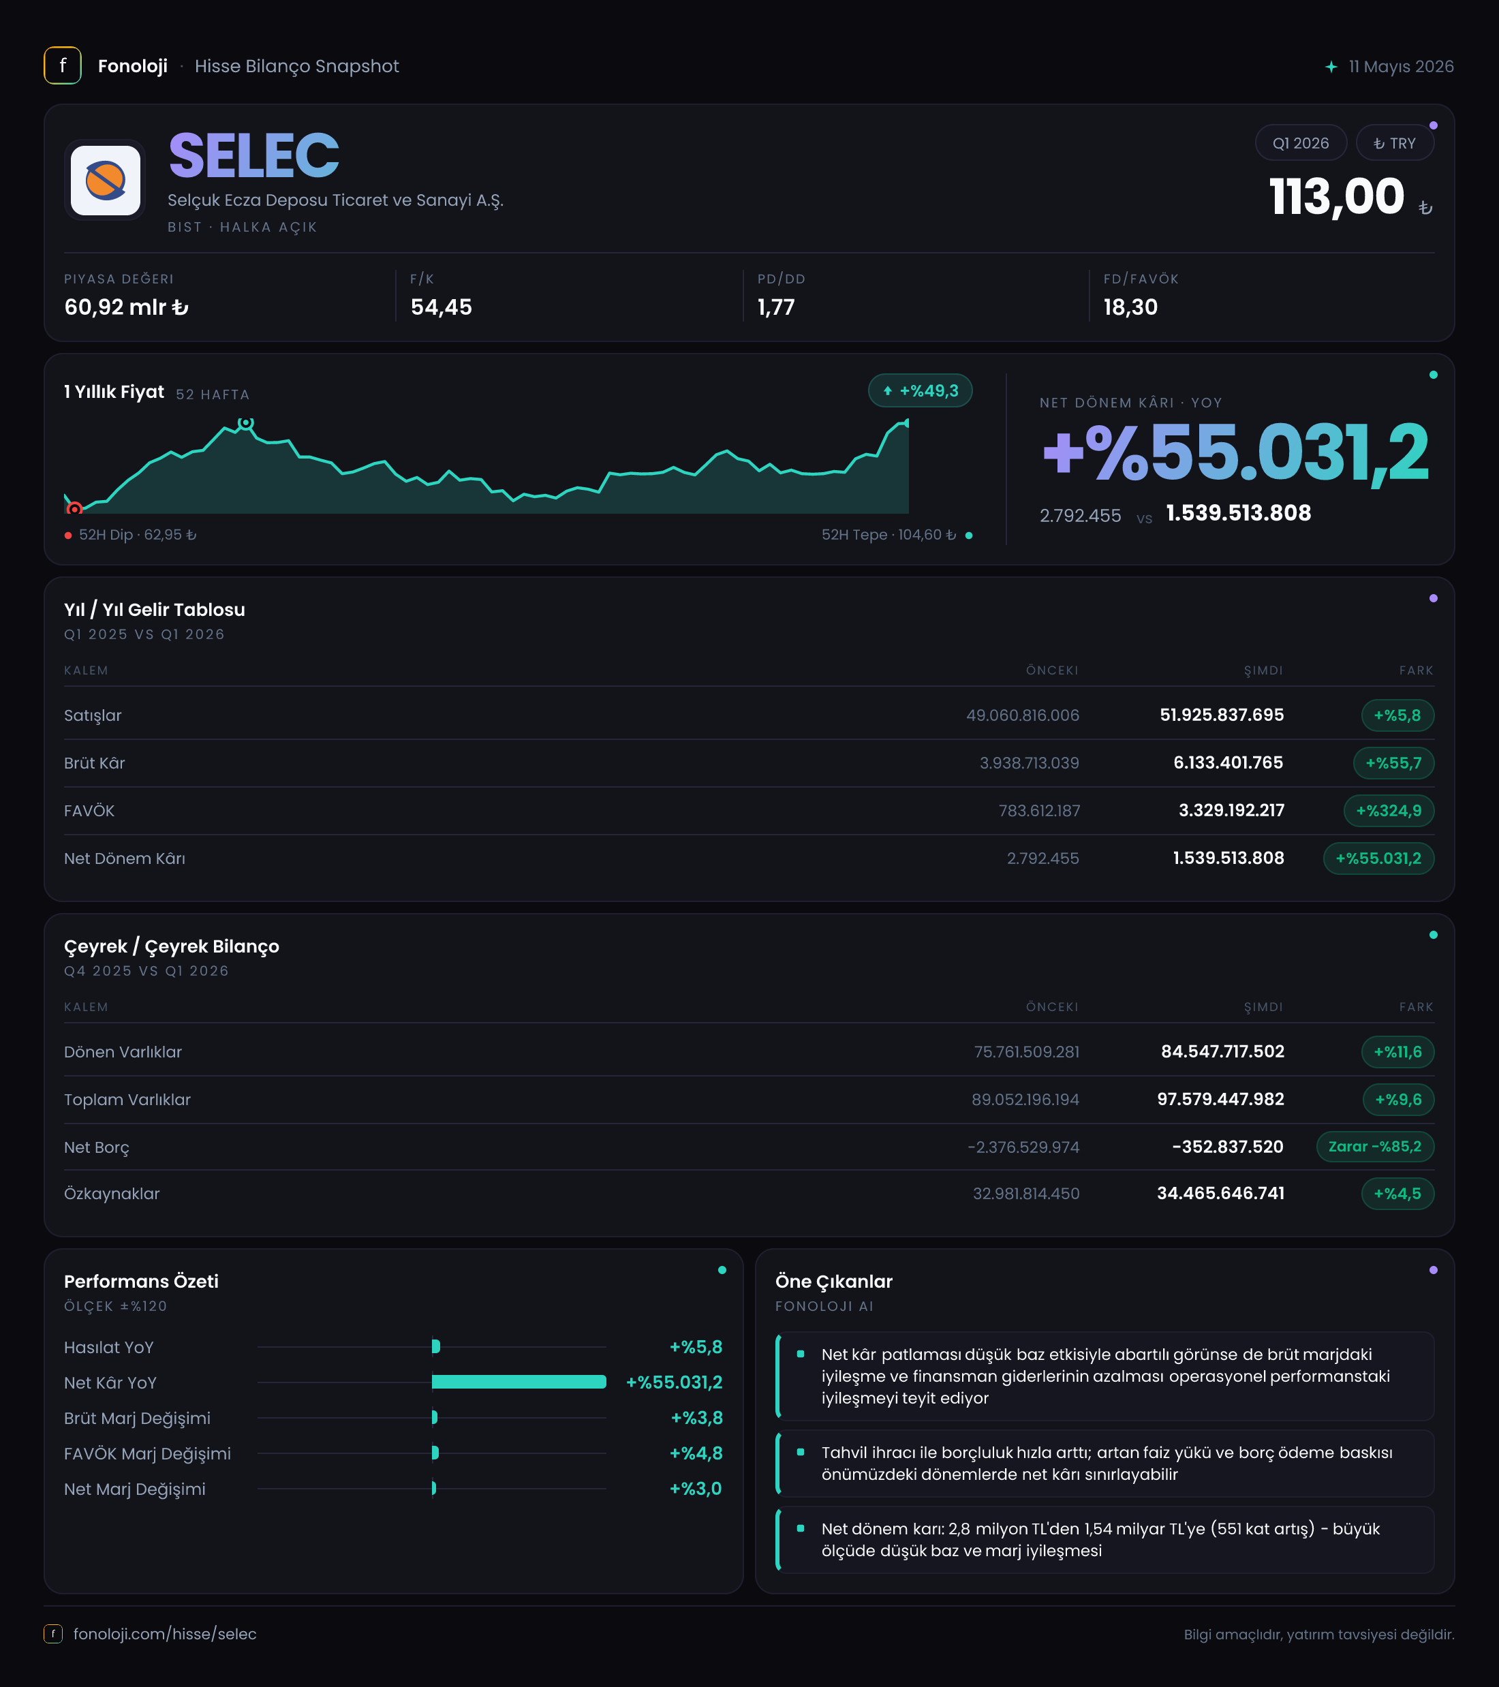Click the SELEC company logo
The height and width of the screenshot is (1687, 1499).
(x=106, y=181)
